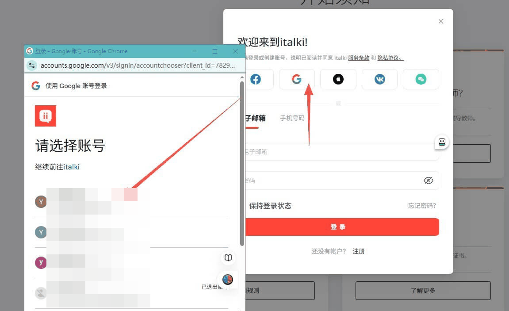Minimize the Google sign-in popup
Screen dimensions: 509x311
[195, 51]
